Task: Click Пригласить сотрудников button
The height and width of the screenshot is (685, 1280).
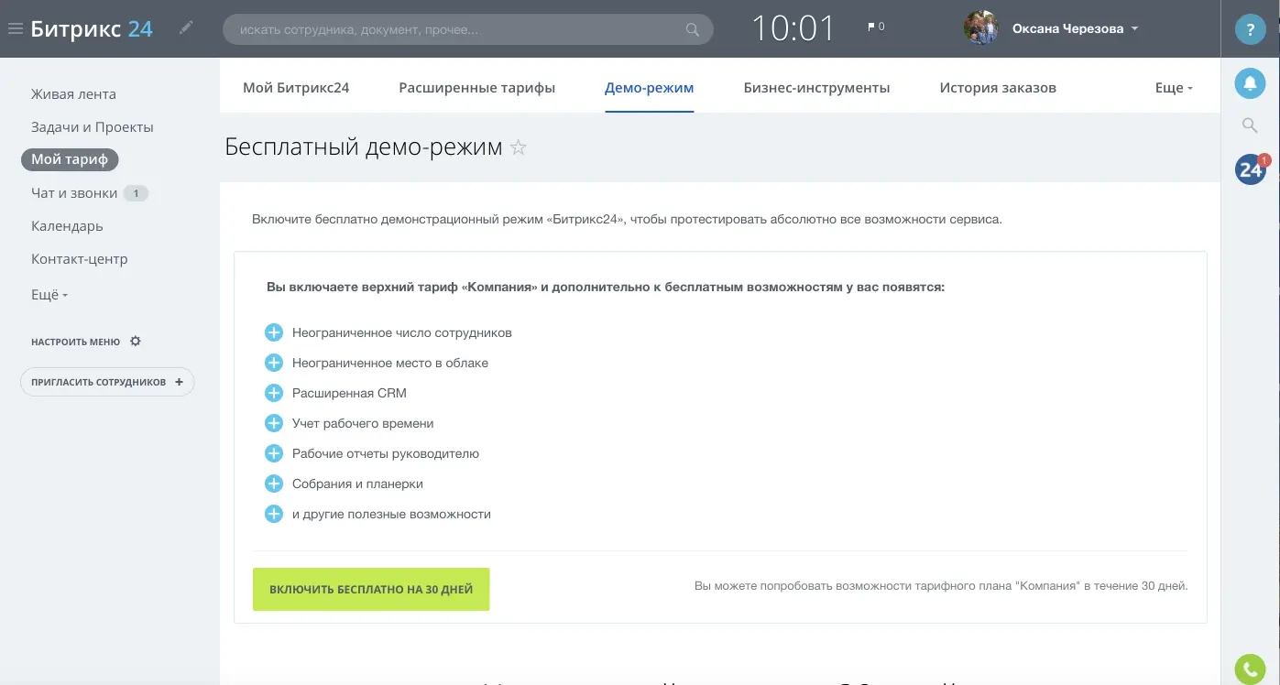Action: click(x=107, y=382)
